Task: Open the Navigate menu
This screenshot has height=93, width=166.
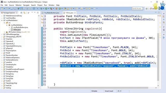Action: coord(26,5)
